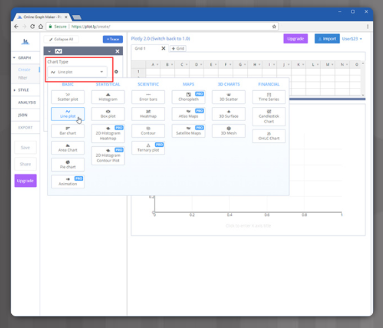383x328 pixels.
Task: Select Create under GRAPH
Action: tap(24, 70)
